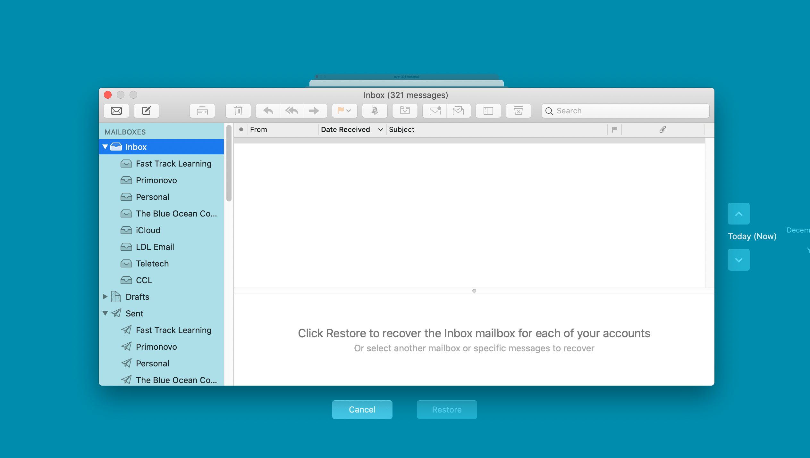Click the Get Mail envelope icon
This screenshot has height=458, width=810.
[x=116, y=111]
